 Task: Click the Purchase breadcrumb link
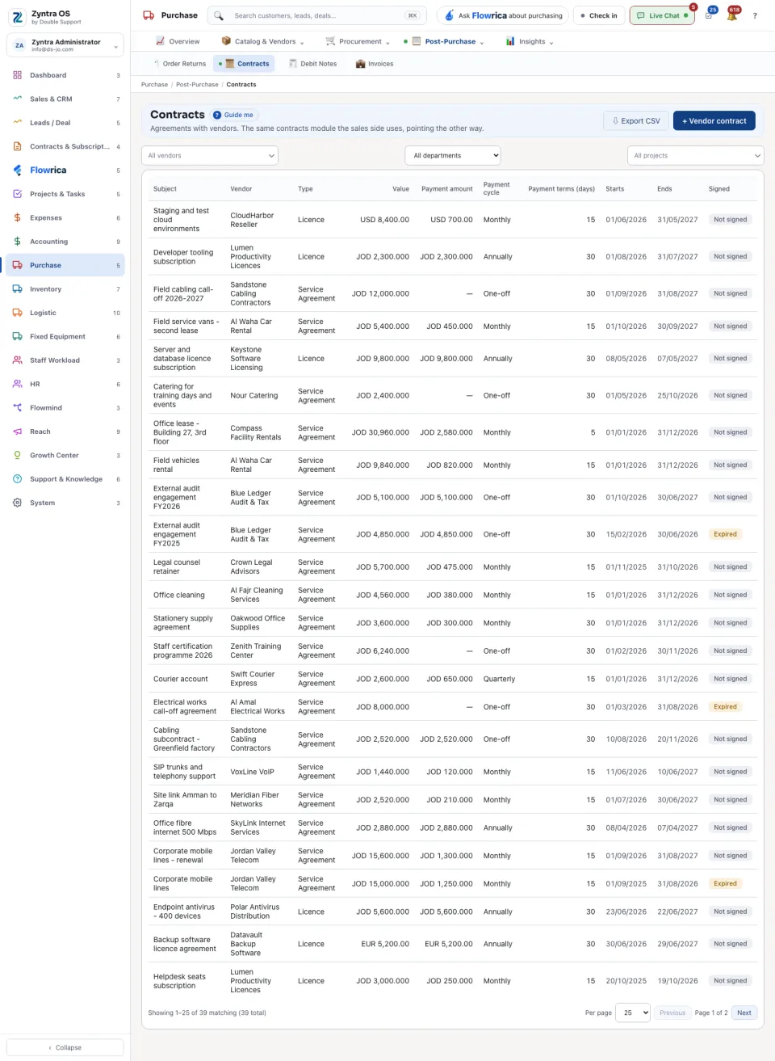pos(154,84)
